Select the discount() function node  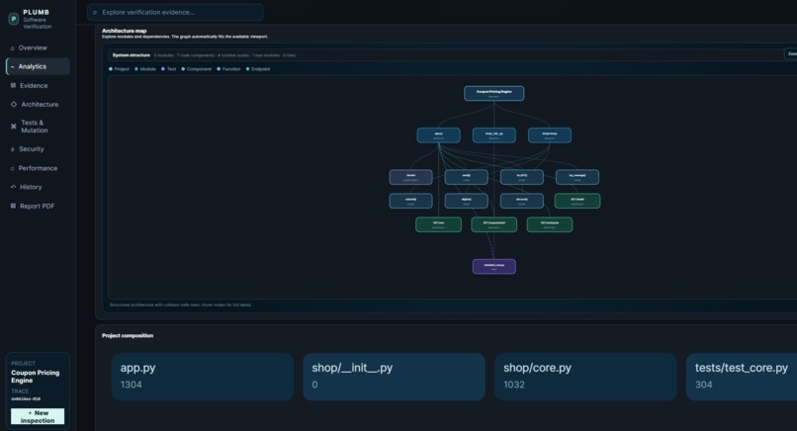522,201
